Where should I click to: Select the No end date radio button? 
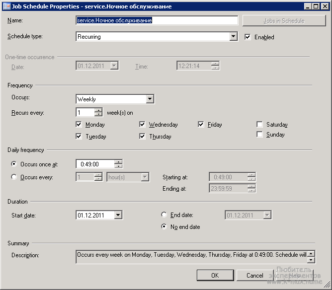click(164, 226)
